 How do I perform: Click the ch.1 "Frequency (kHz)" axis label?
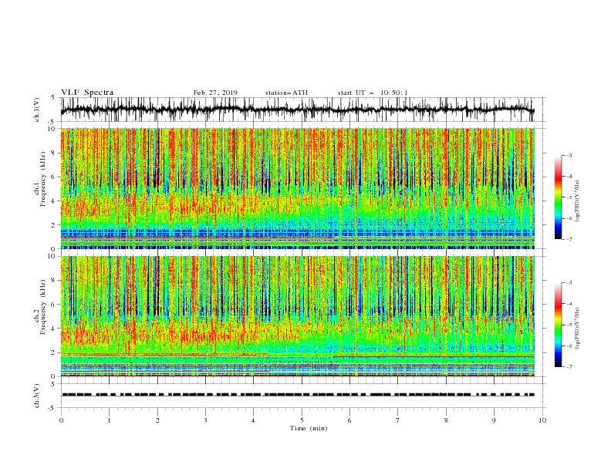tap(43, 180)
